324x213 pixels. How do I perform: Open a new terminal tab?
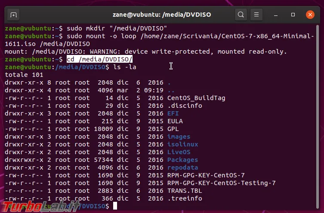[x=13, y=15]
